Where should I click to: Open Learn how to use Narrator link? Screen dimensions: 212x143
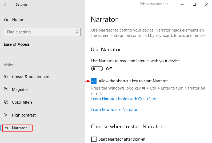coord(114,110)
